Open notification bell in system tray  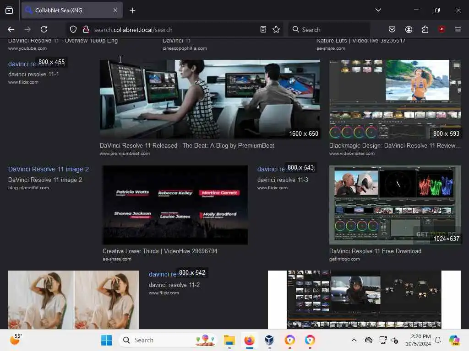pos(438,340)
